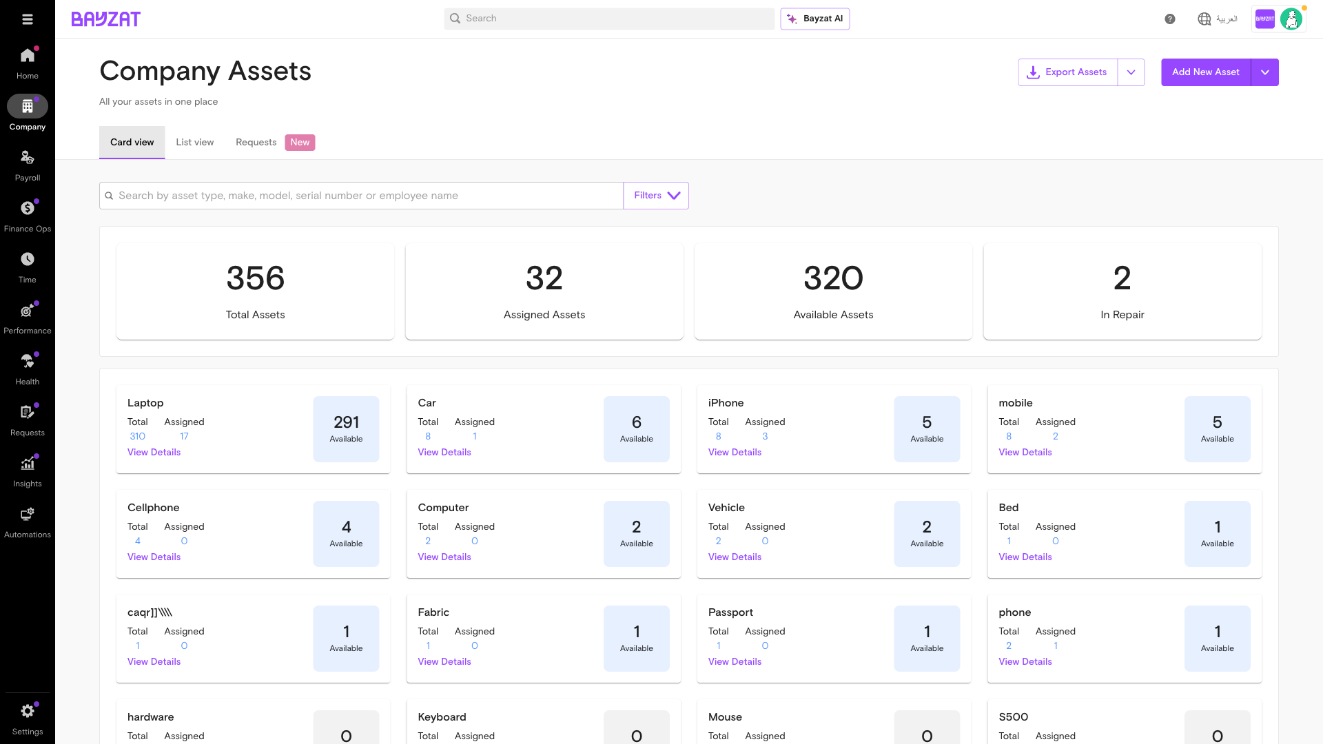
Task: Open the user profile avatar
Action: point(1291,19)
